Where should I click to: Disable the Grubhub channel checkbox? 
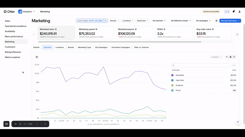[172, 86]
